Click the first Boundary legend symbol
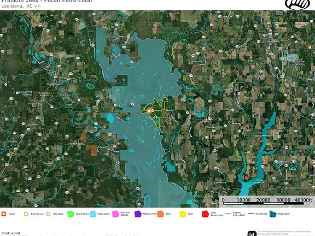This screenshot has width=315, height=236. coord(26,214)
